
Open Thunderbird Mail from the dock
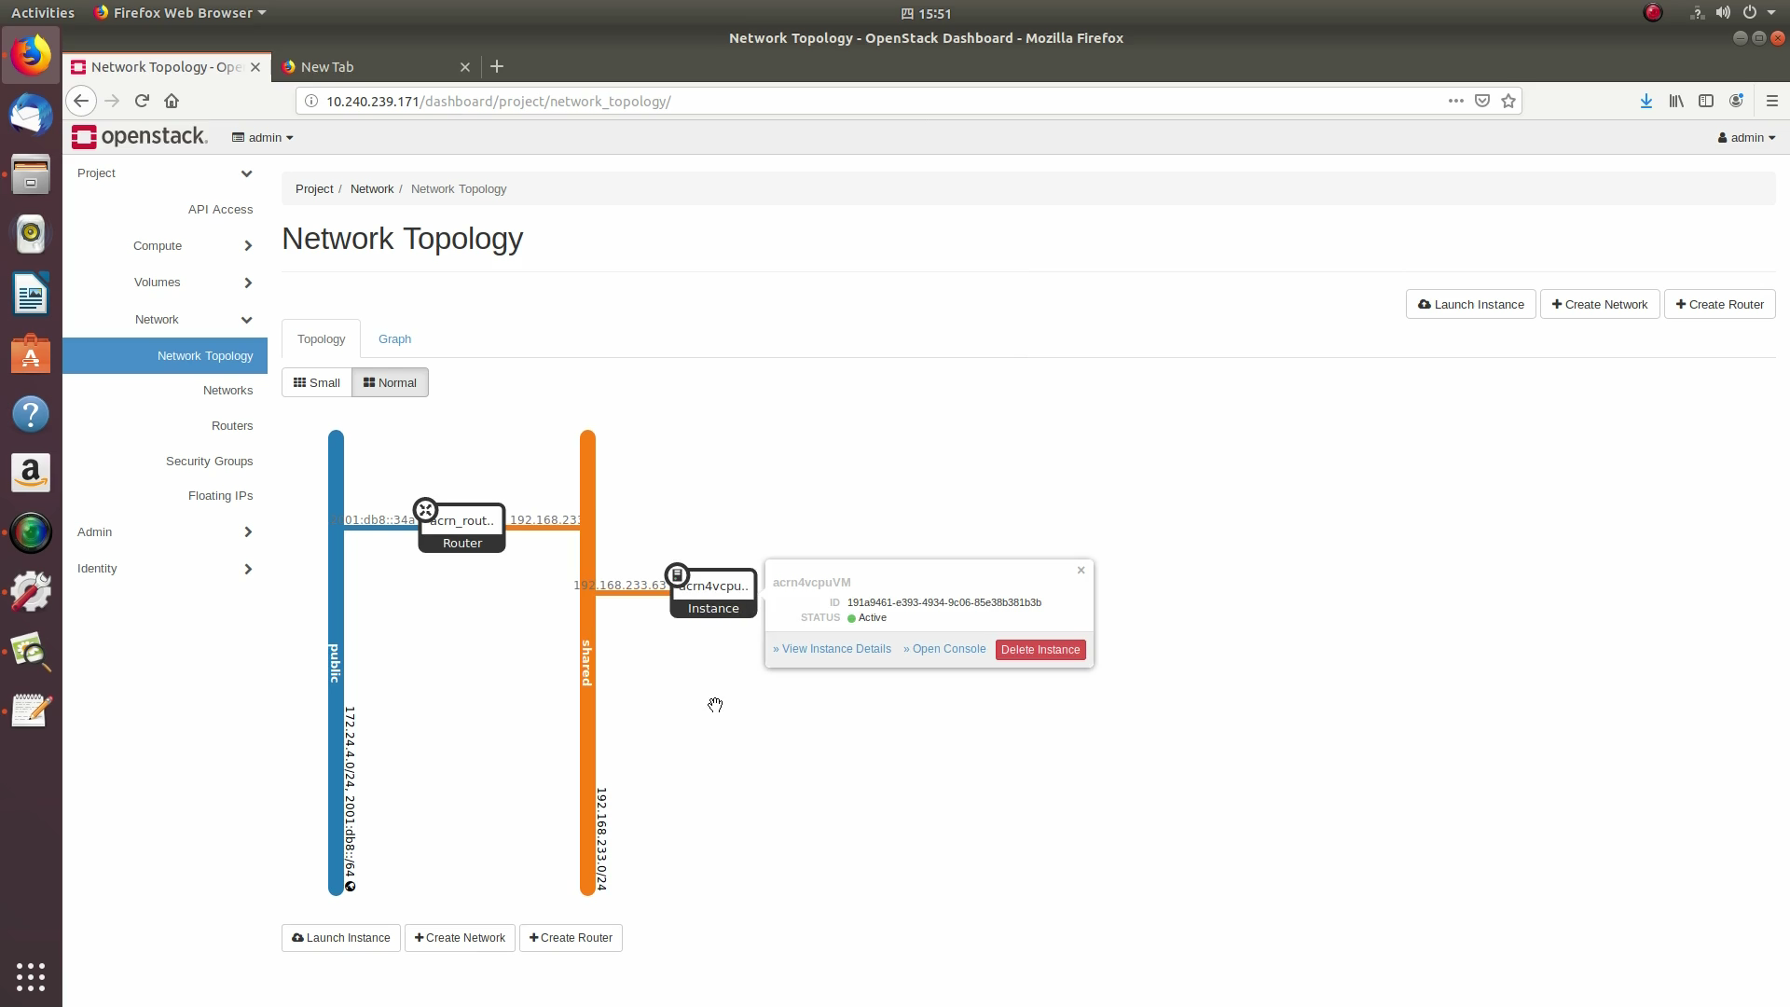coord(31,116)
